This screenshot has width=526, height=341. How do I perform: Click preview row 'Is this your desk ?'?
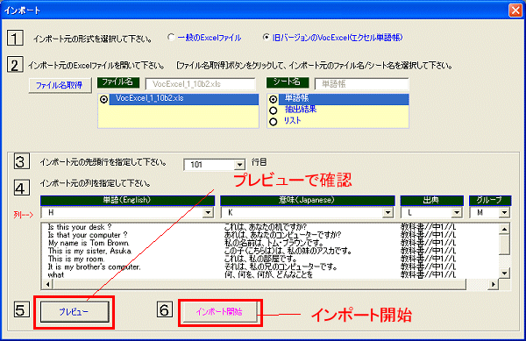pos(80,227)
